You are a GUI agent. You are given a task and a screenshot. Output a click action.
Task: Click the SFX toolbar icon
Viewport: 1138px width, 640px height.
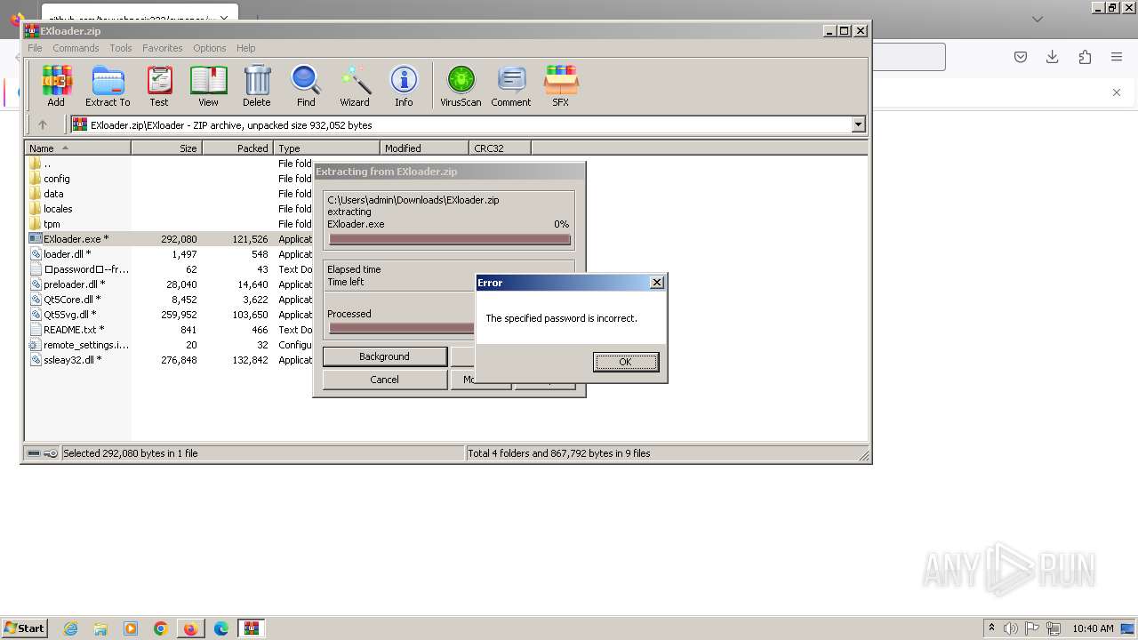pos(560,86)
